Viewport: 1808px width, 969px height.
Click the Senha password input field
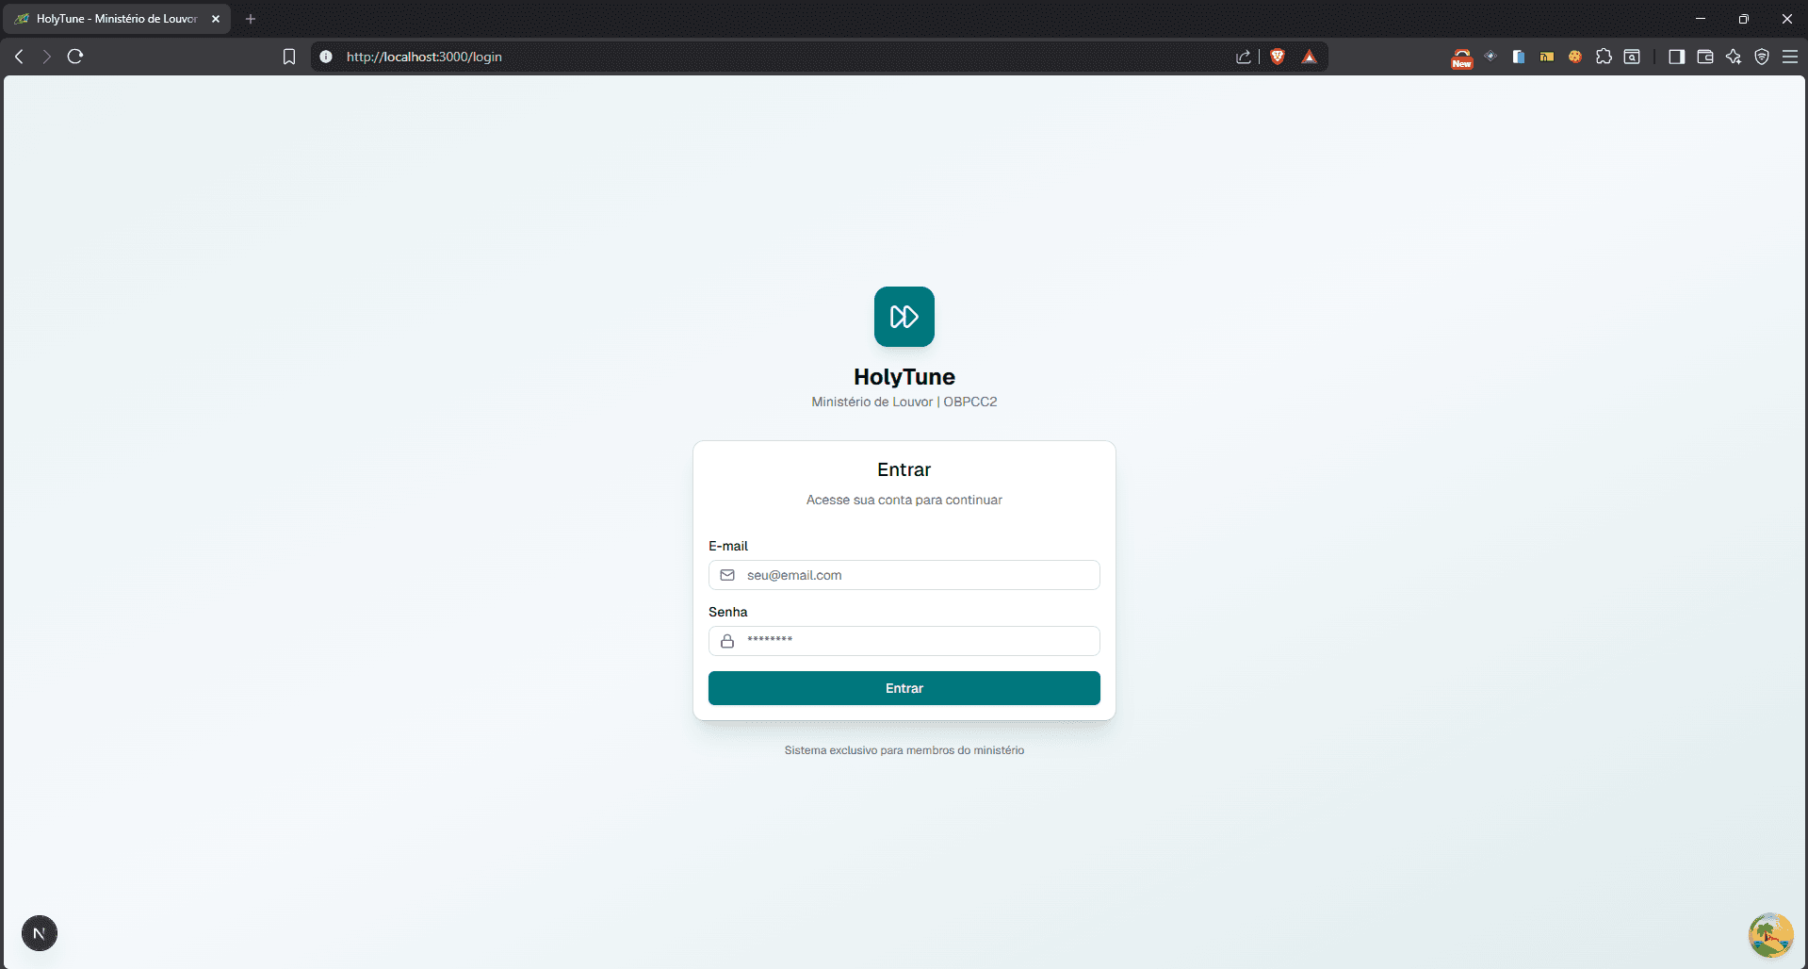(904, 641)
